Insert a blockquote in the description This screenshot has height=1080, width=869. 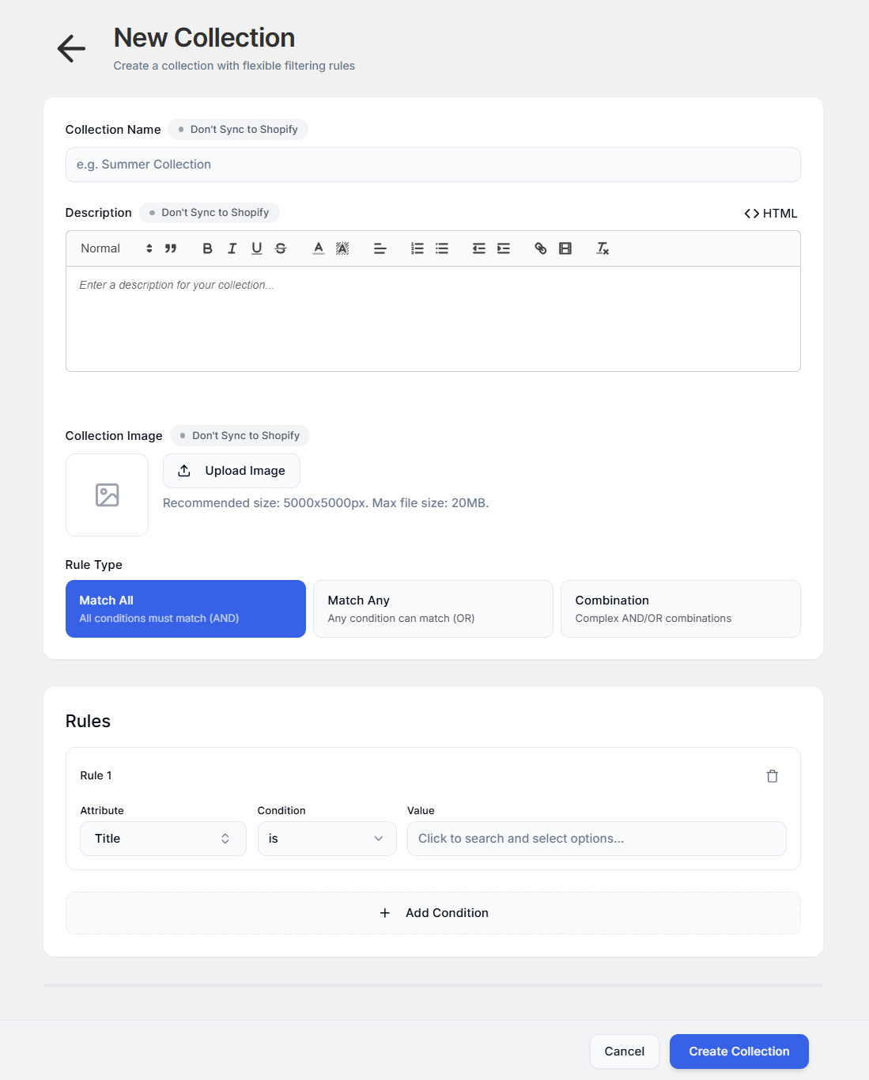tap(171, 248)
